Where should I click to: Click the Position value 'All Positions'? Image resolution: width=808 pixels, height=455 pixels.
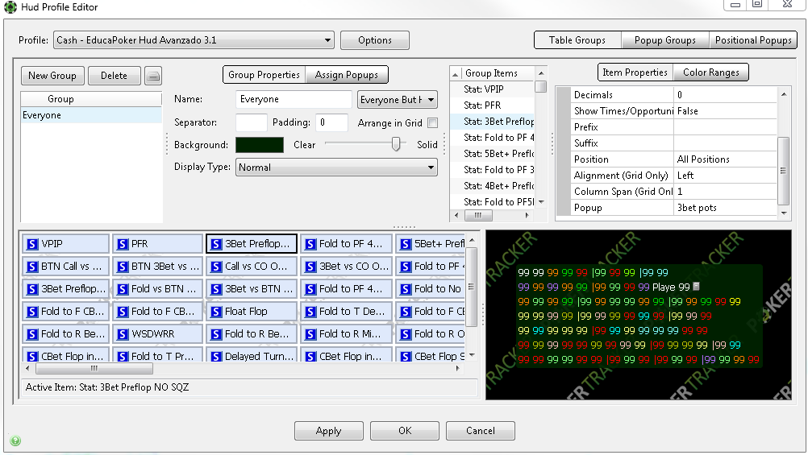[725, 159]
